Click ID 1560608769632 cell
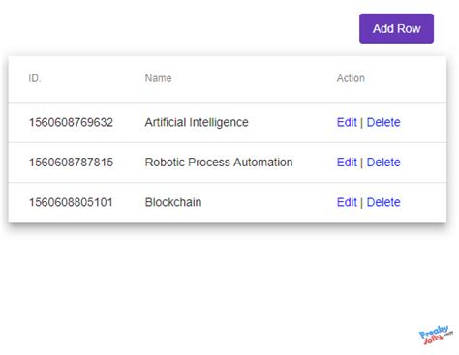This screenshot has width=459, height=355. [x=71, y=122]
